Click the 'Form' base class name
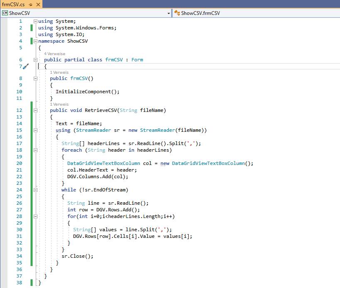The width and height of the screenshot is (340, 288). 137,60
